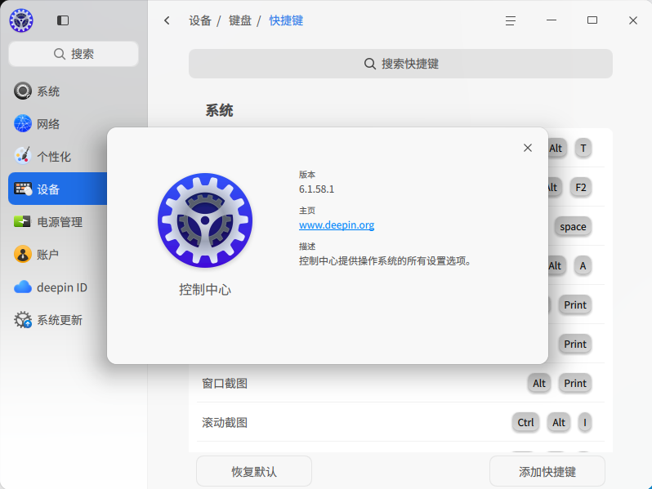Viewport: 652px width, 489px height.
Task: Click 快捷键 in the breadcrumb
Action: click(286, 20)
